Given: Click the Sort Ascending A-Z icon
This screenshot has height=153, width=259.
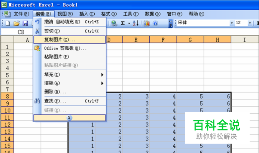Looking at the screenshot, I should [135, 23].
